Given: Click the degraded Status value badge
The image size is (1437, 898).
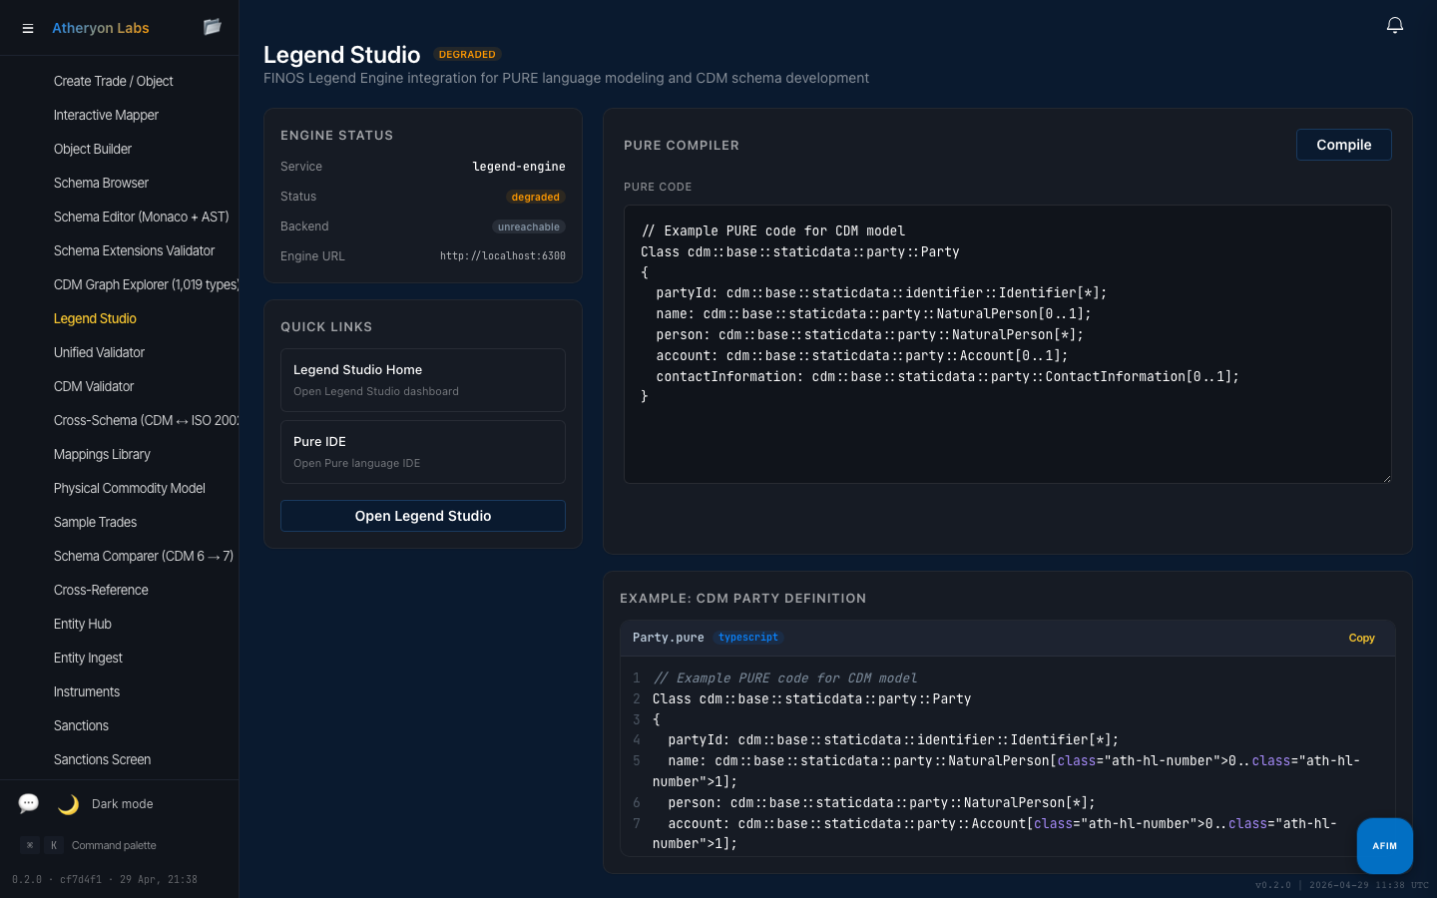Looking at the screenshot, I should tap(536, 197).
